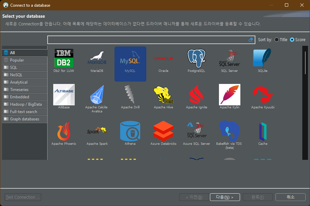Pick the Apache Ignite flame icon
This screenshot has width=310, height=206.
196,95
